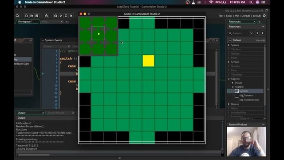The height and width of the screenshot is (160, 284).
Task: Click the Create Executable export icon
Action: tap(46, 16)
